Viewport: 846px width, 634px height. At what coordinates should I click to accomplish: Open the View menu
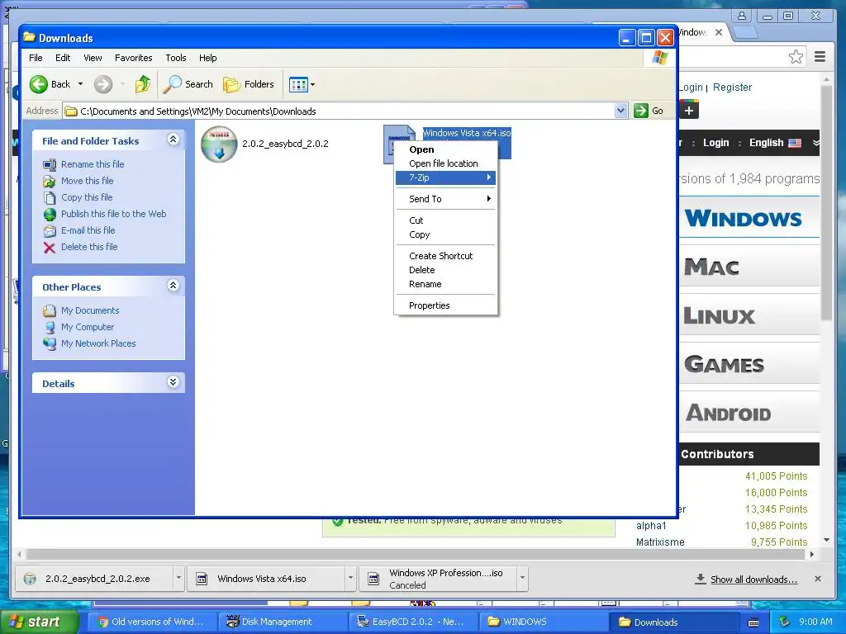93,58
